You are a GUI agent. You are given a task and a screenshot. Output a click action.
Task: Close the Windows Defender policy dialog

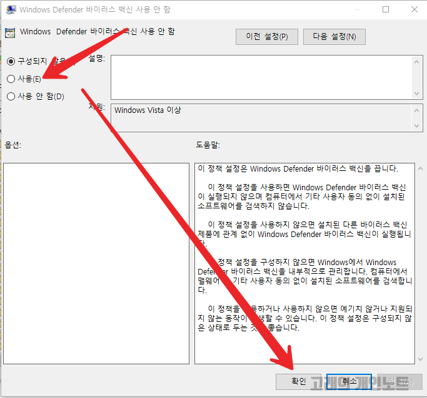414,9
